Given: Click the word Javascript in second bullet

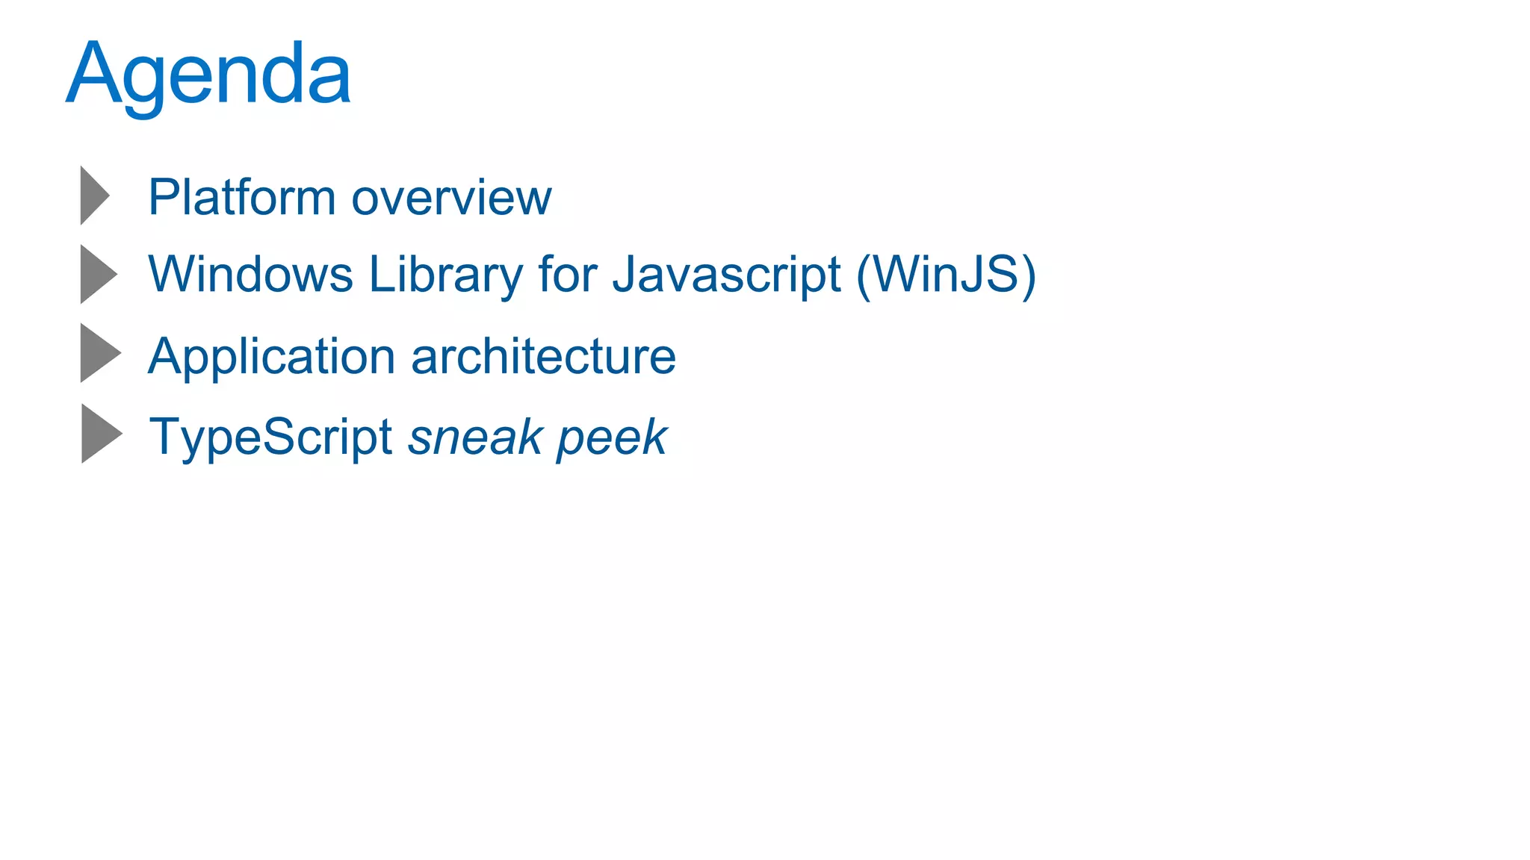Looking at the screenshot, I should pyautogui.click(x=727, y=274).
